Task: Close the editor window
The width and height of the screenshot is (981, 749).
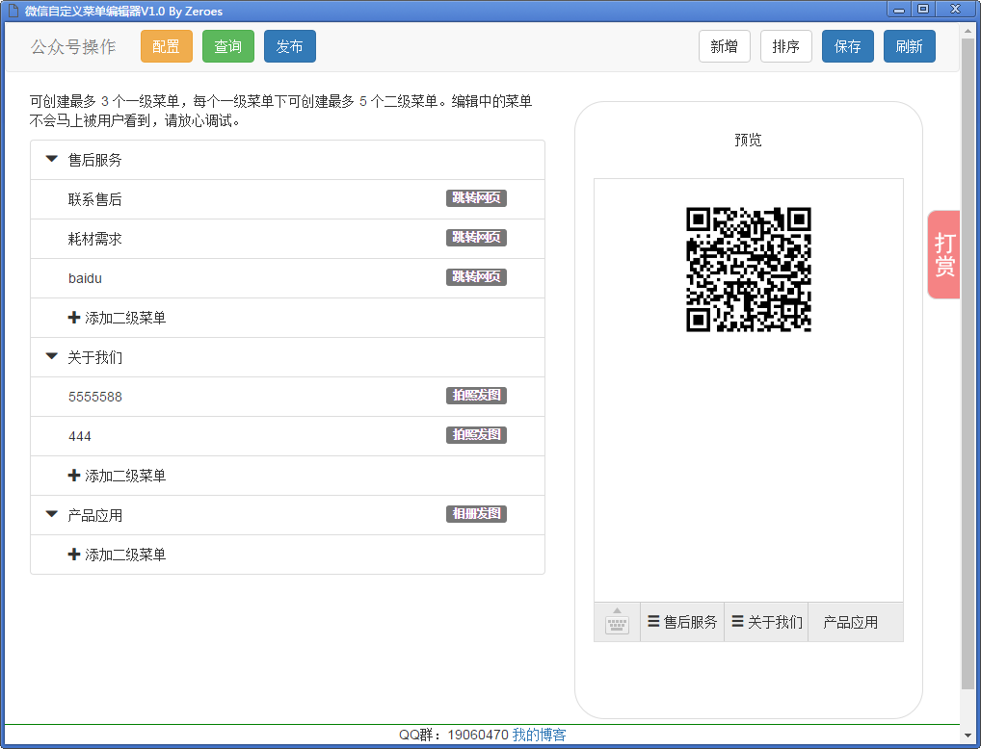Action: pyautogui.click(x=955, y=10)
